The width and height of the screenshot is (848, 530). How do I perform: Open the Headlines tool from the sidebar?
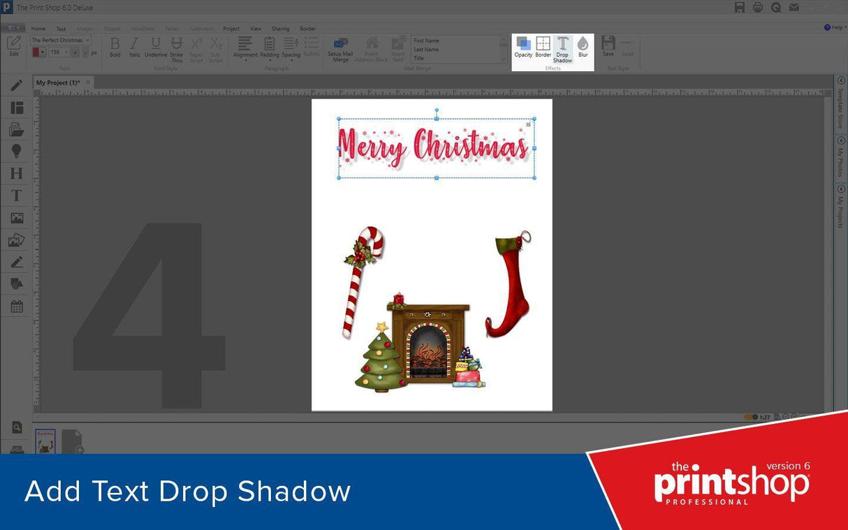[15, 173]
